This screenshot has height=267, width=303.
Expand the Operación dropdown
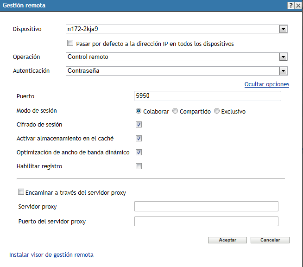click(283, 57)
